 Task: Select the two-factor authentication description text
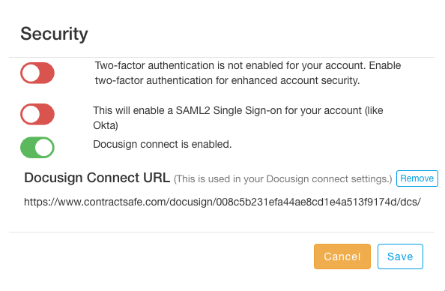248,73
